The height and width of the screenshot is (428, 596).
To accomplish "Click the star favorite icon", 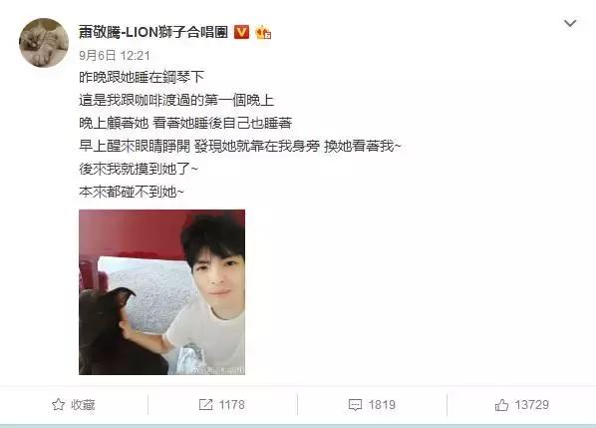I will pyautogui.click(x=58, y=404).
